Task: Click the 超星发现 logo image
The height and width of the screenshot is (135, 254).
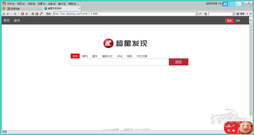Action: tap(125, 43)
